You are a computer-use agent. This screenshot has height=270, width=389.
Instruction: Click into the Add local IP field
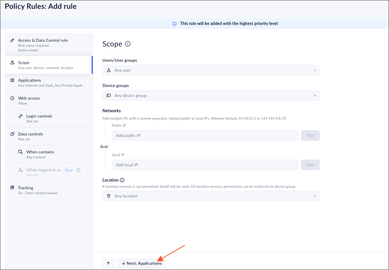(x=205, y=165)
